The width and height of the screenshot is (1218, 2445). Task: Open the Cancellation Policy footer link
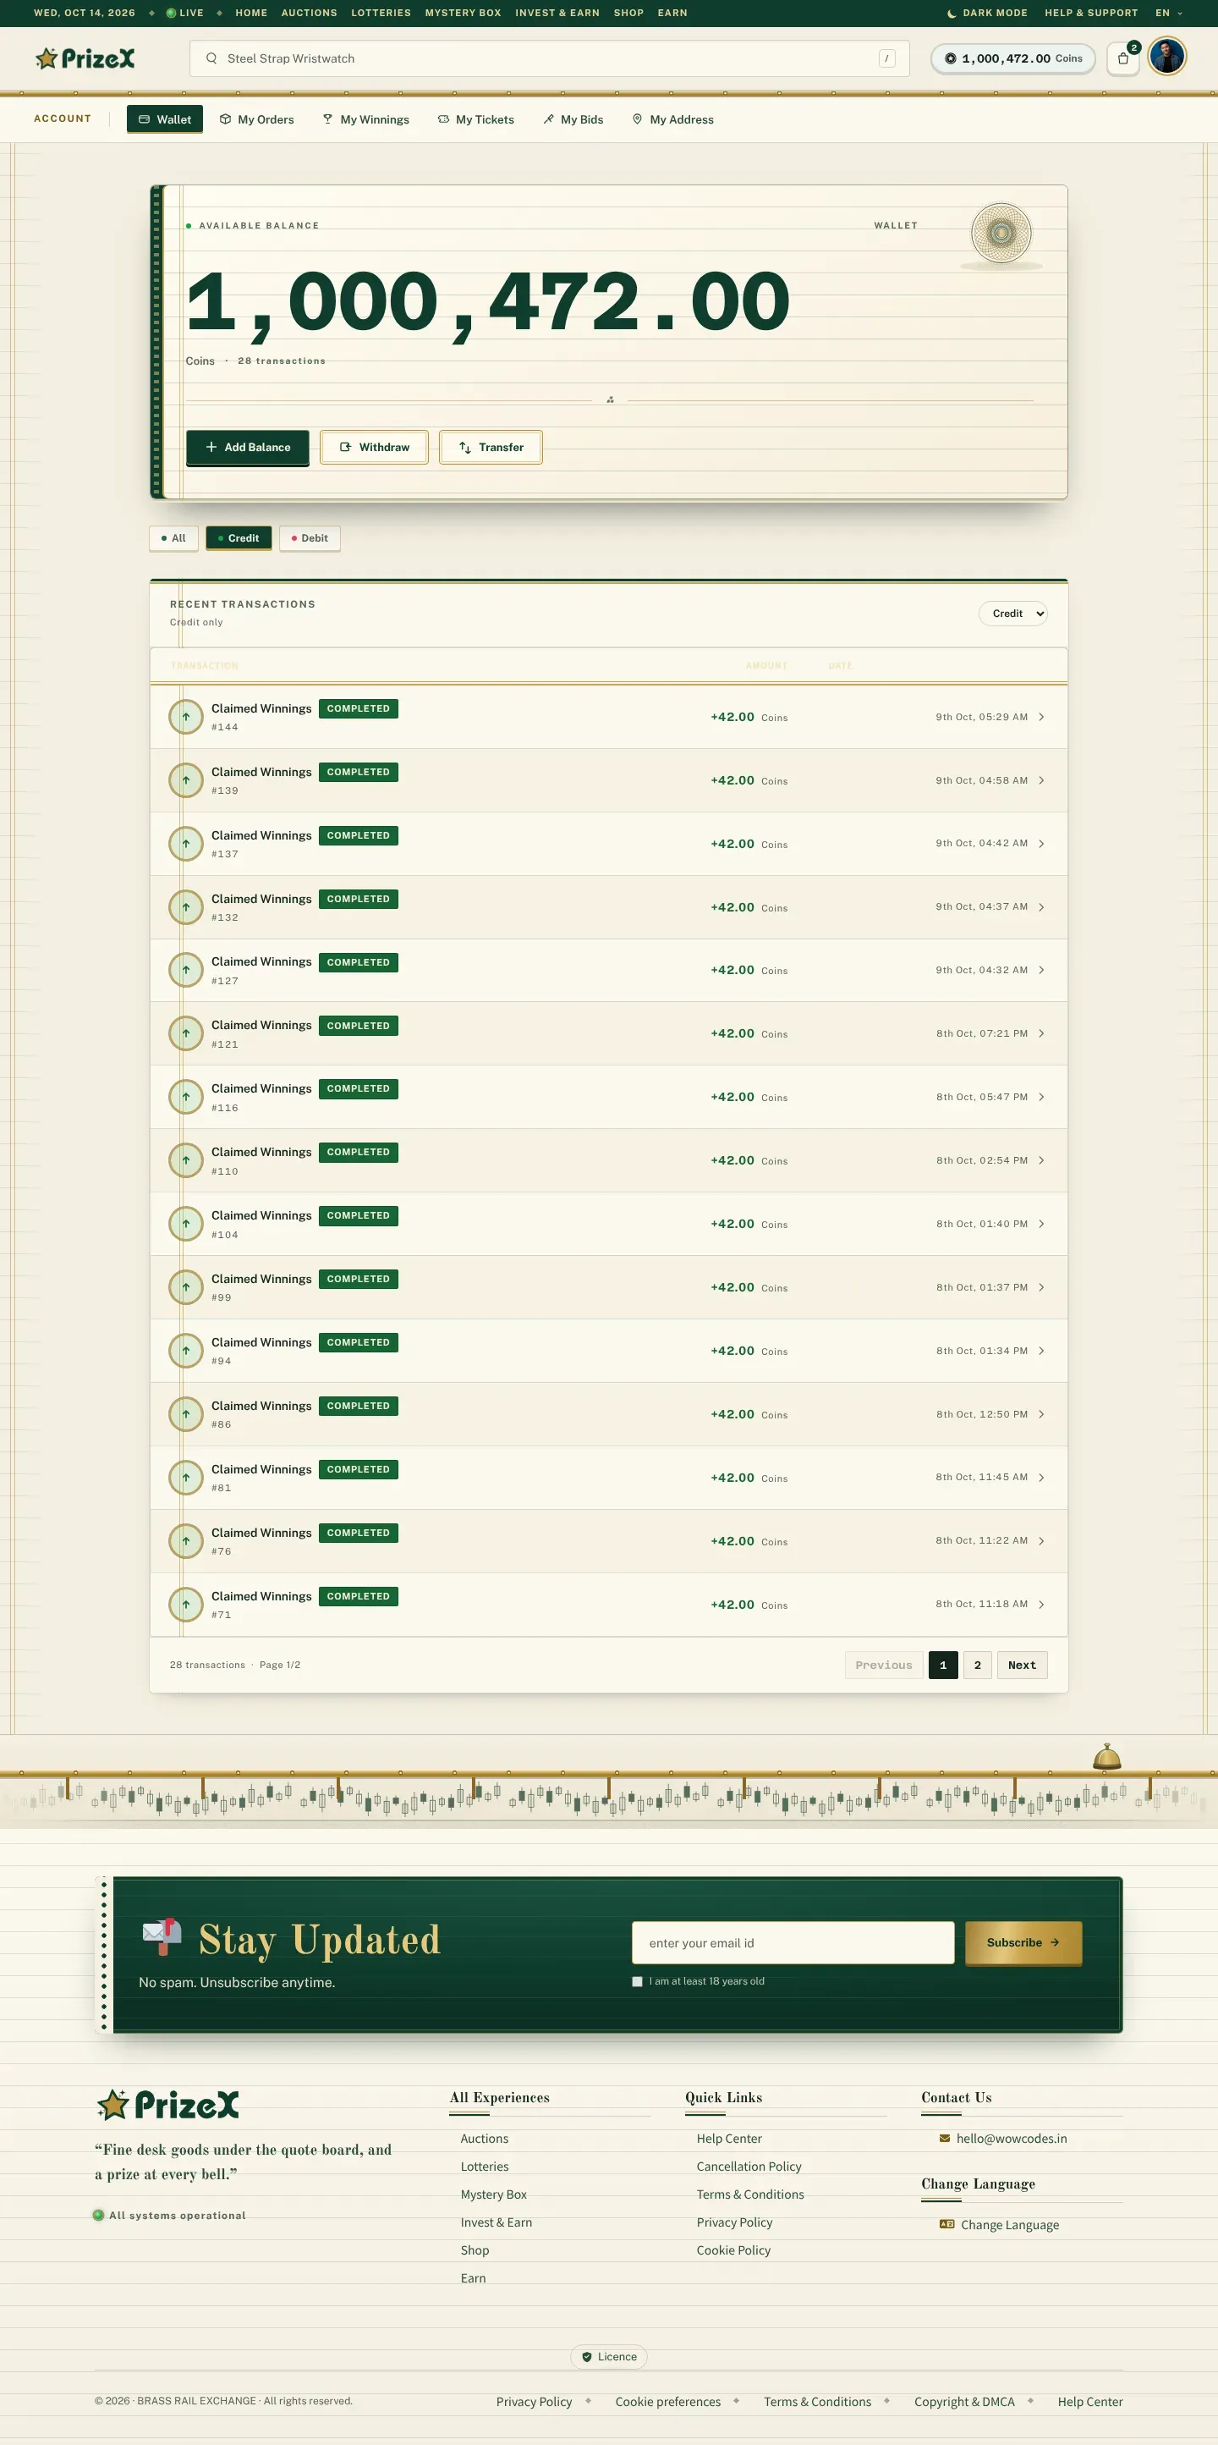(749, 2166)
